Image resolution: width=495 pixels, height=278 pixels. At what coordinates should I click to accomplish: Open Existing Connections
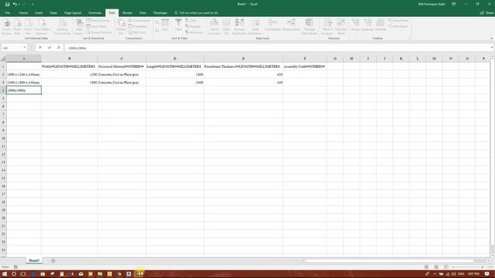coord(62,27)
